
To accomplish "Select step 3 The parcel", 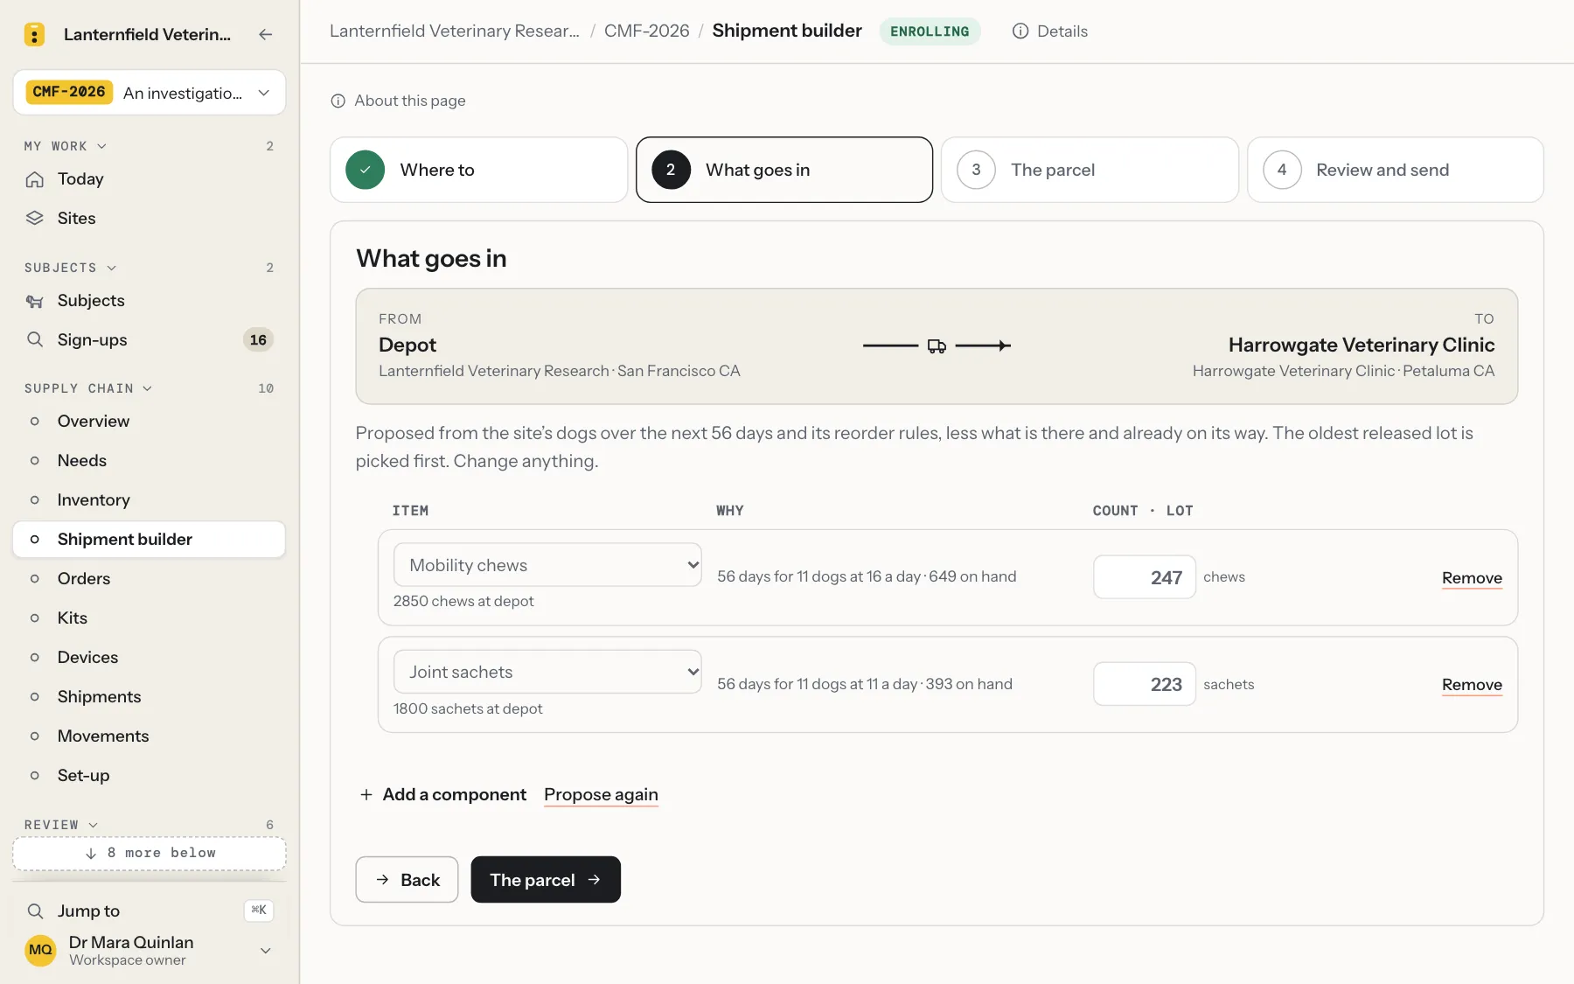I will coord(1090,170).
